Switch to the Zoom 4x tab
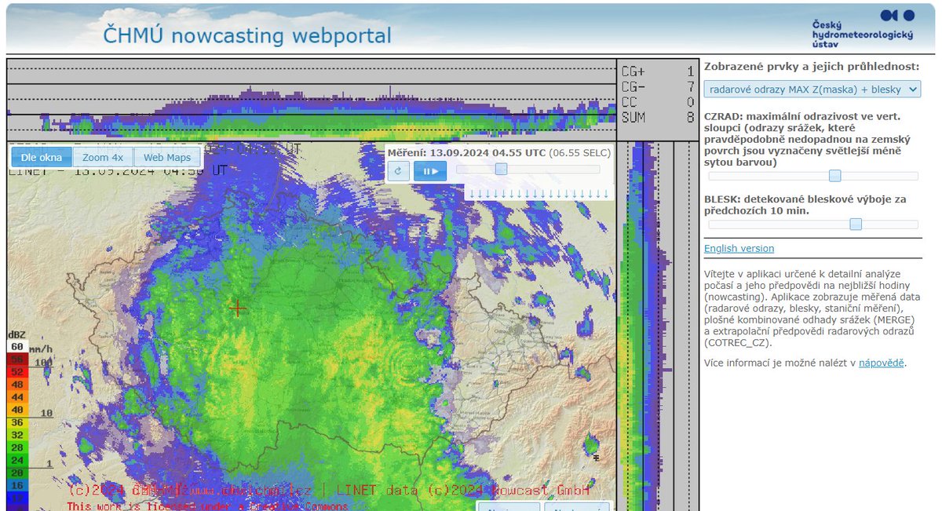 point(103,157)
